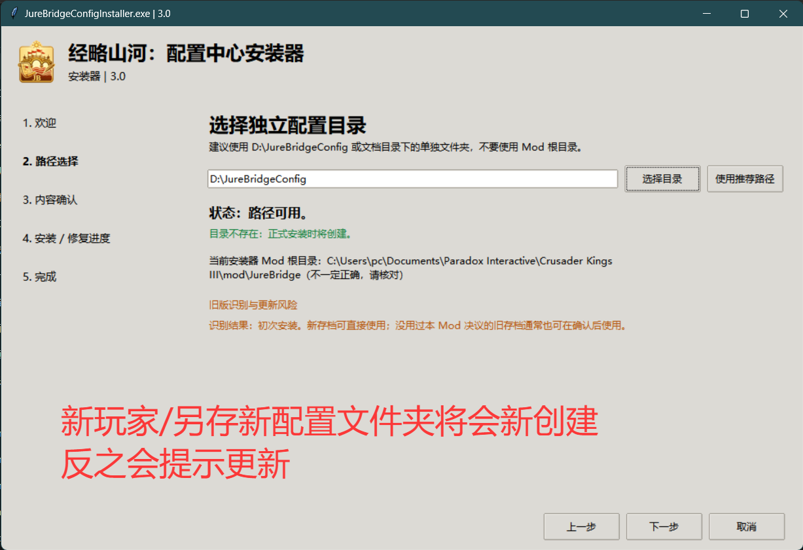Screen dimensions: 803x550
Task: Select step 5. 完成 in sidebar
Action: 39,277
